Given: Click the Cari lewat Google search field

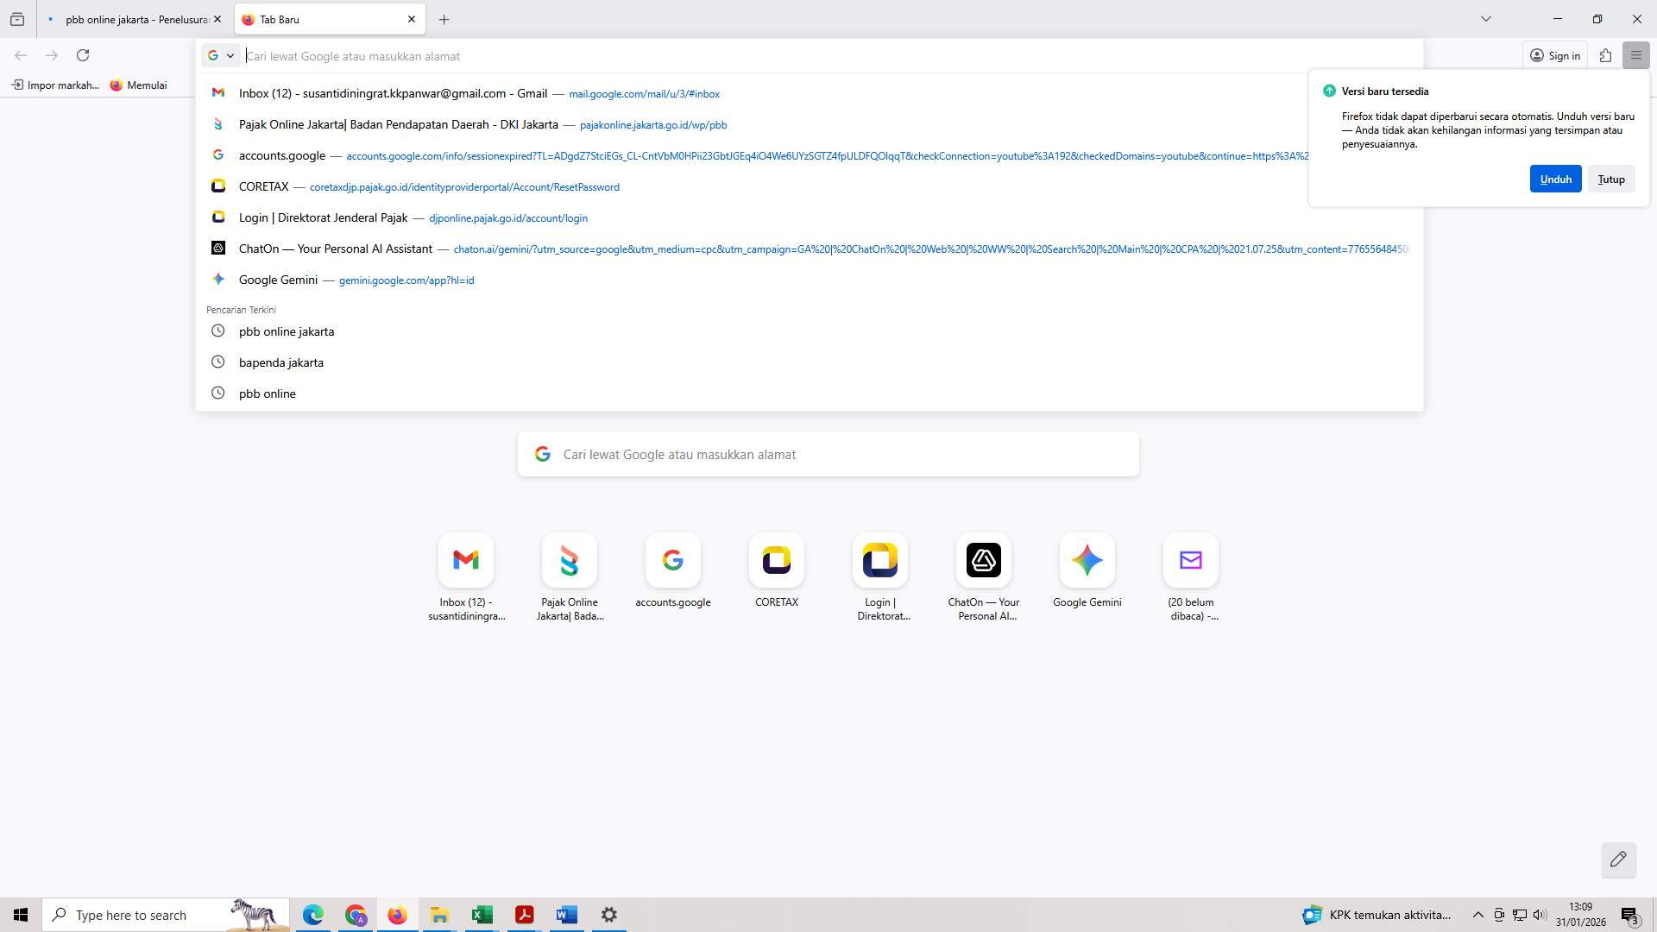Looking at the screenshot, I should pos(828,454).
